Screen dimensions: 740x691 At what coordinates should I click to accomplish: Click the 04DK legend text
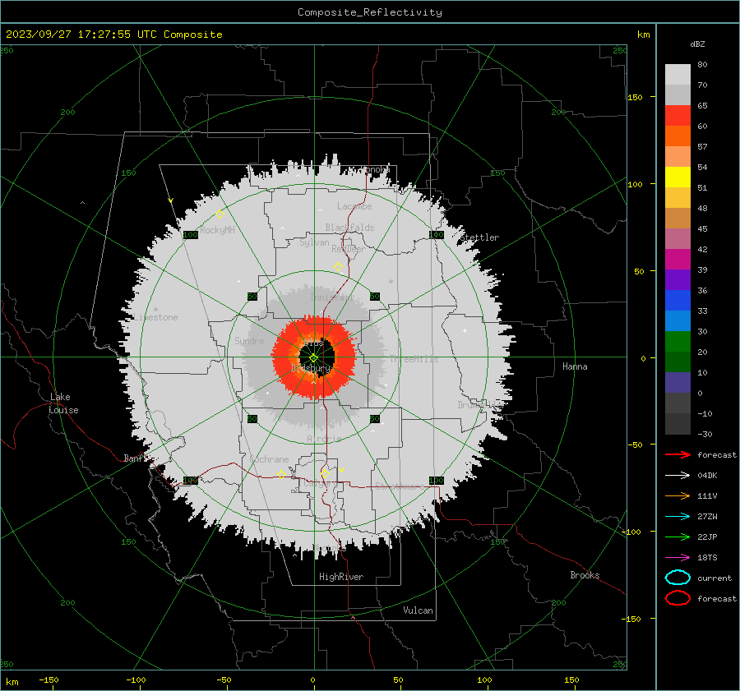pos(707,476)
